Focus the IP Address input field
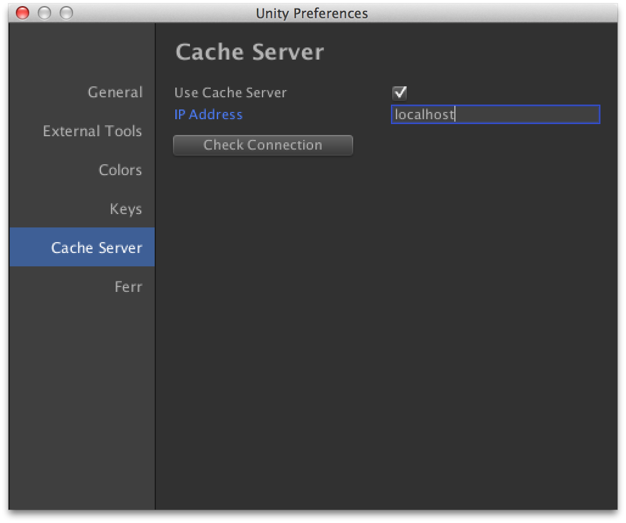 coord(496,114)
